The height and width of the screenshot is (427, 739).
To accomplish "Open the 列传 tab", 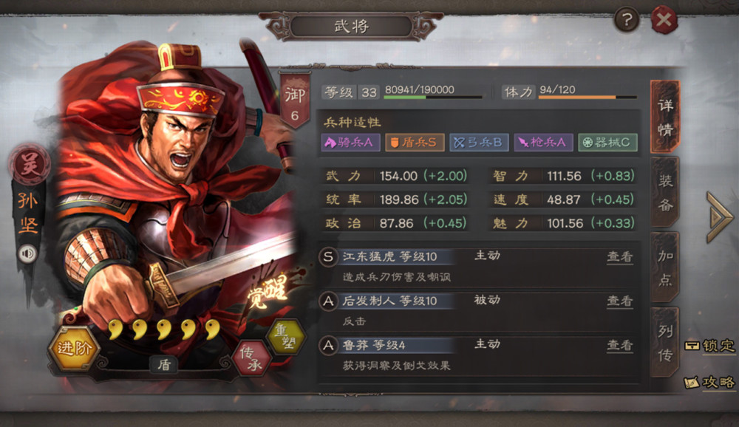I will (x=664, y=342).
